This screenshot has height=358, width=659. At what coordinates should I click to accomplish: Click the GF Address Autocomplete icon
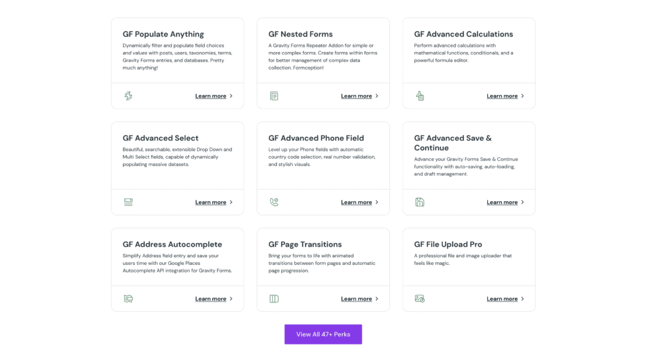coord(128,298)
